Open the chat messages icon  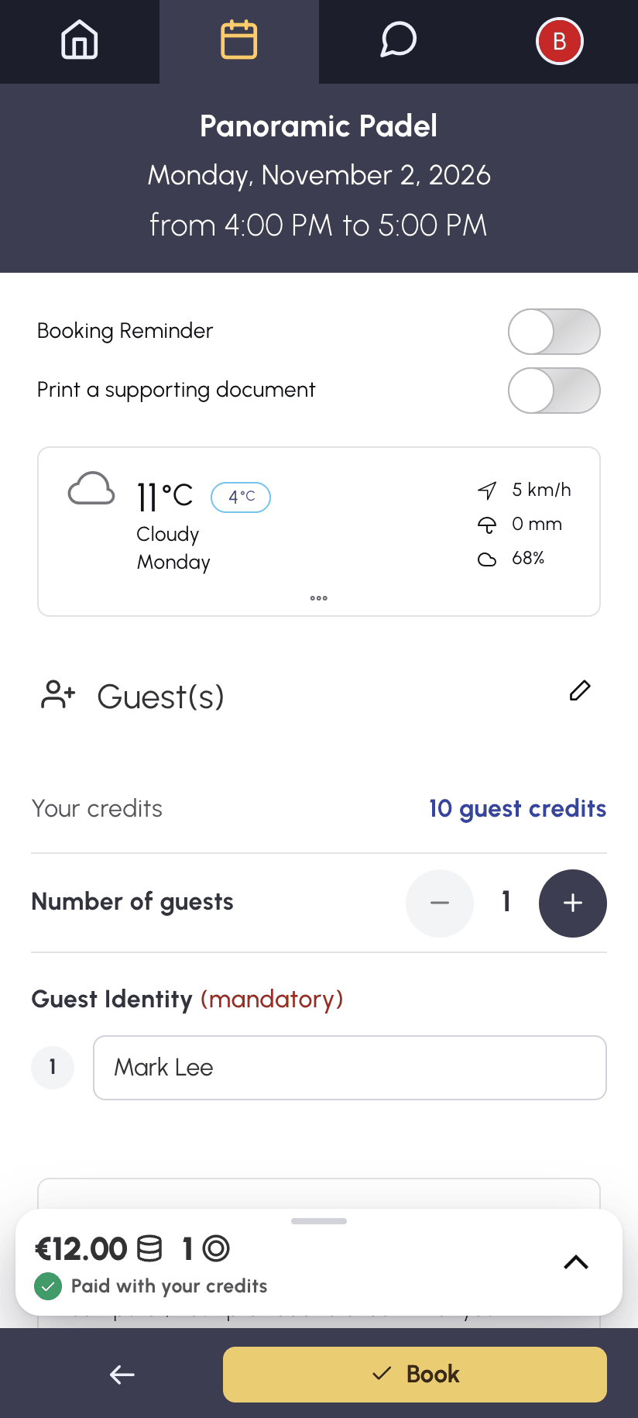click(399, 40)
